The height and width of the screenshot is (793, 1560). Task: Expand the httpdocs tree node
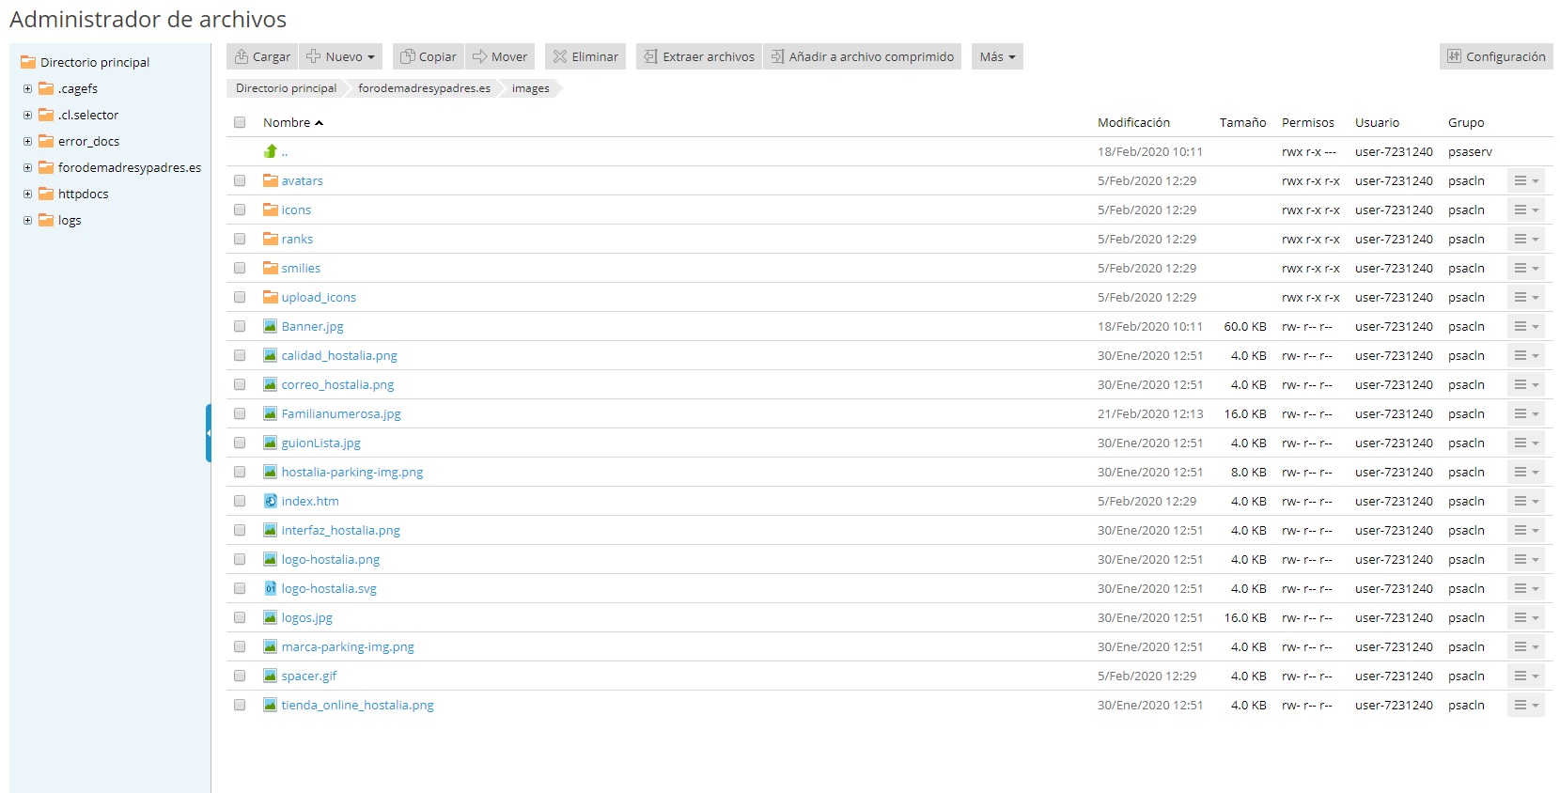(x=28, y=194)
